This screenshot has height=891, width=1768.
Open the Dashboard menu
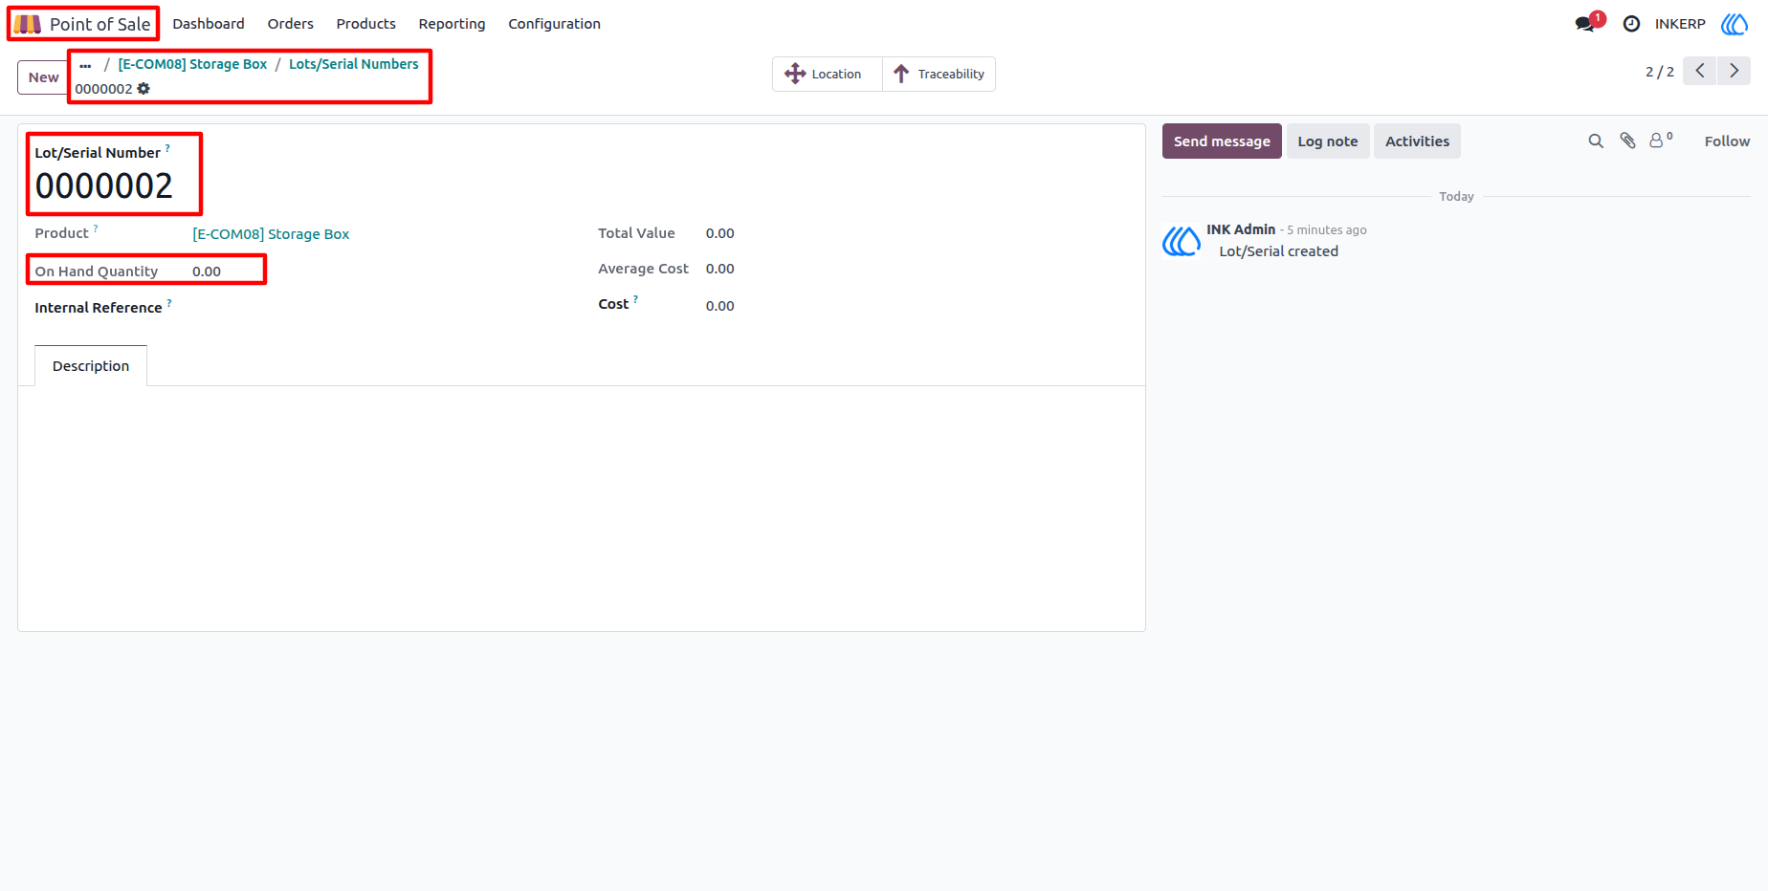pos(209,24)
